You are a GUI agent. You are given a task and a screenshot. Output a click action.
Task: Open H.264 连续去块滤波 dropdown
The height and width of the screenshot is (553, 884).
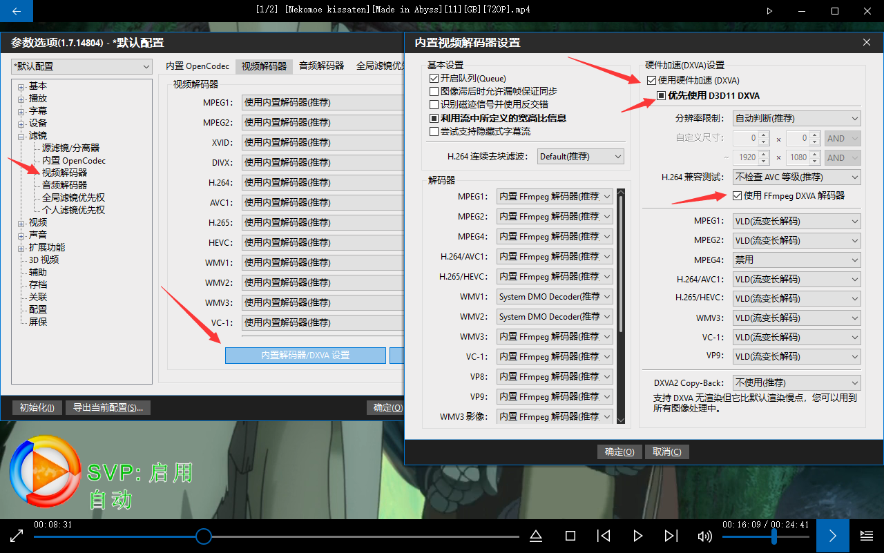click(580, 157)
